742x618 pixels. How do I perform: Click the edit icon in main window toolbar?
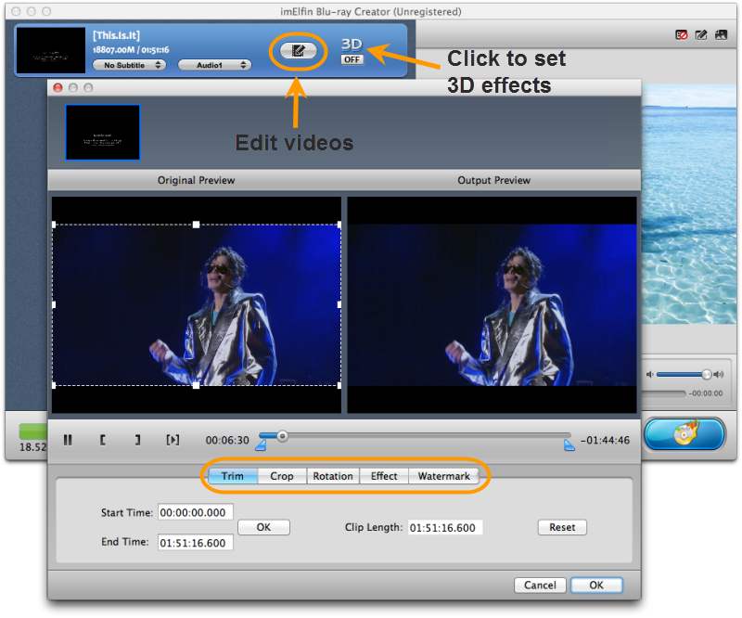[701, 35]
